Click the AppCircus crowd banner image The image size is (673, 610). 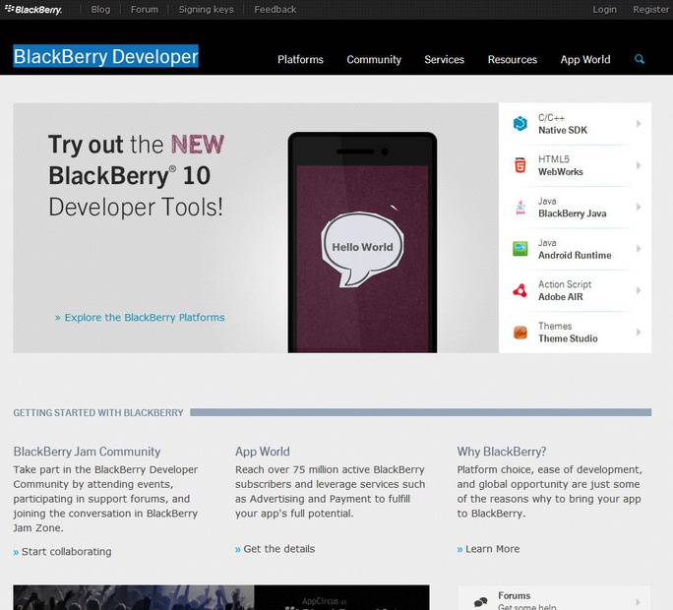[221, 597]
